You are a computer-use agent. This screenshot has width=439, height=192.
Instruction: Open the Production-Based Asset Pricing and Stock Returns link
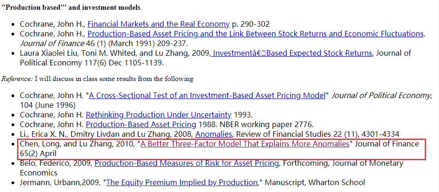pos(255,34)
